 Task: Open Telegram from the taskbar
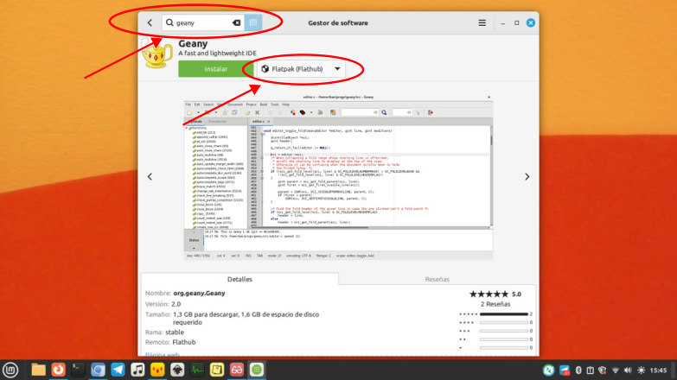coord(118,370)
